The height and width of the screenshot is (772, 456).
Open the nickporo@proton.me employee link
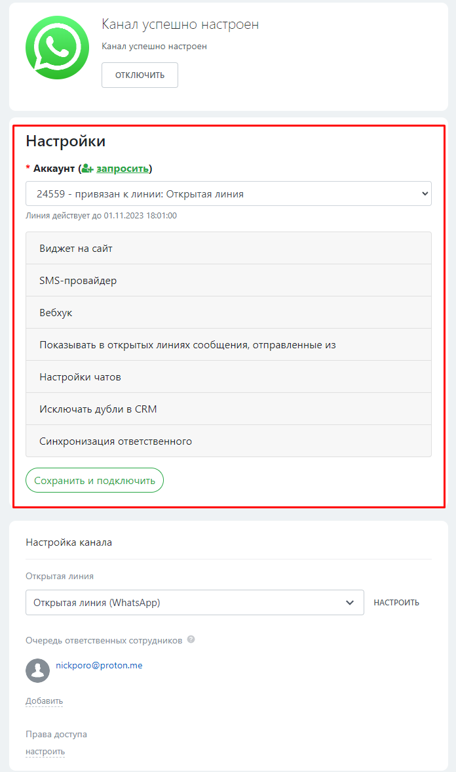(99, 665)
